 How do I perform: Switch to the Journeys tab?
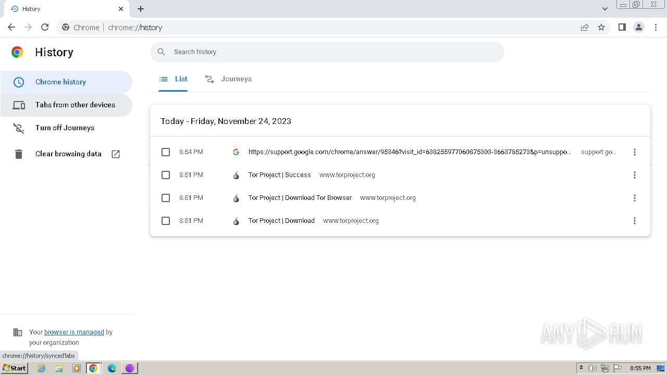228,79
